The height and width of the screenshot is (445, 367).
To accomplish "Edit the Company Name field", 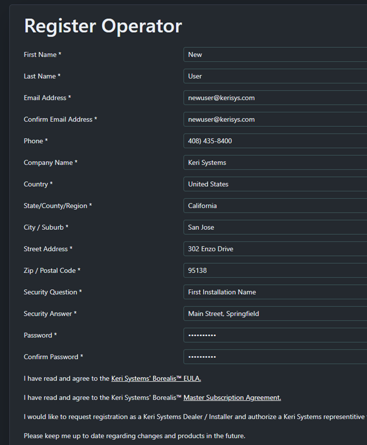I will click(275, 162).
